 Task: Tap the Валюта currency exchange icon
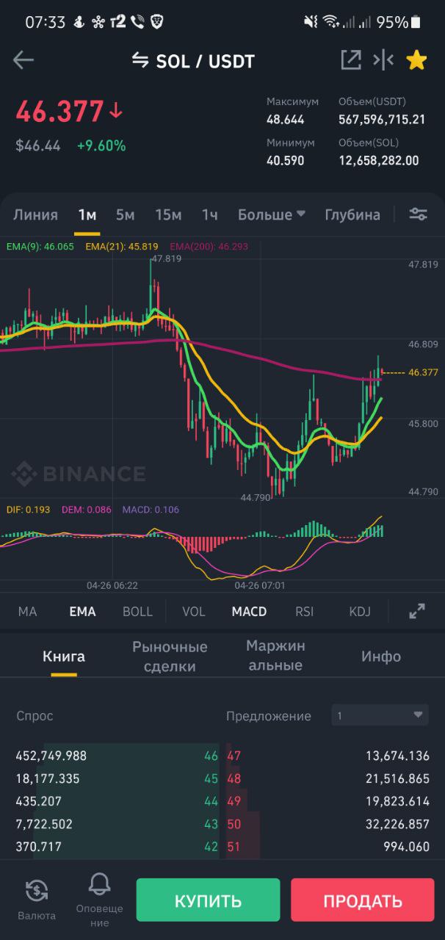pyautogui.click(x=37, y=899)
